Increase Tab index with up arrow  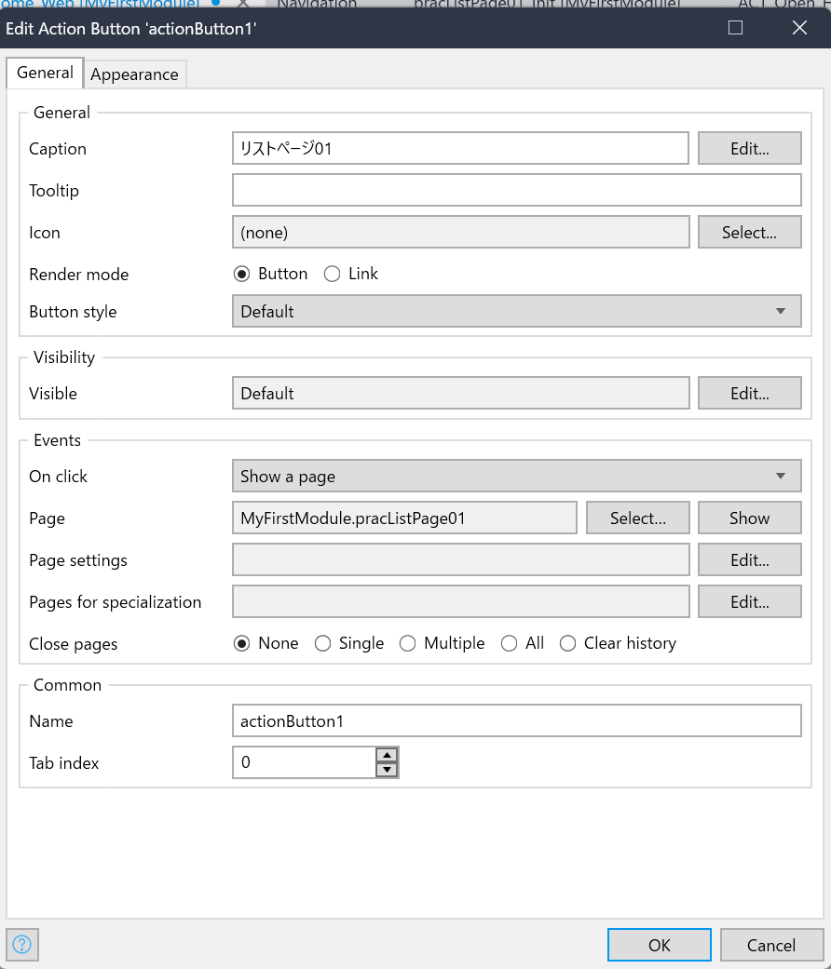[x=387, y=755]
